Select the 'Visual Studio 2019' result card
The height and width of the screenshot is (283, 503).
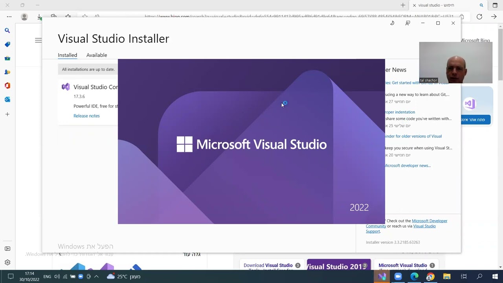click(x=338, y=265)
